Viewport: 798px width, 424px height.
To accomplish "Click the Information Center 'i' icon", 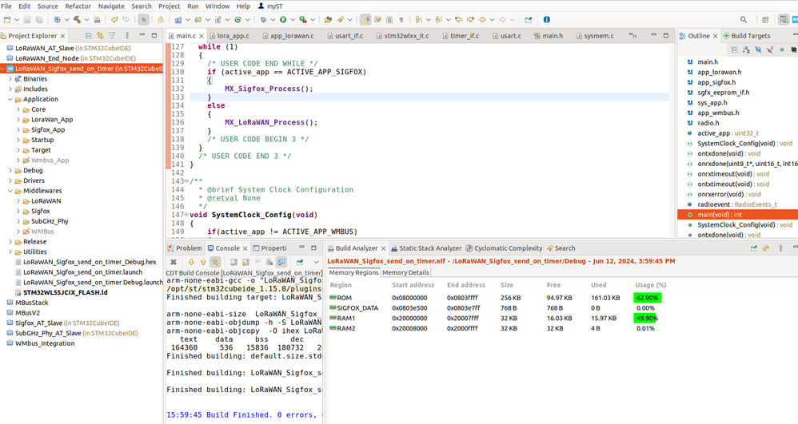I will point(547,20).
